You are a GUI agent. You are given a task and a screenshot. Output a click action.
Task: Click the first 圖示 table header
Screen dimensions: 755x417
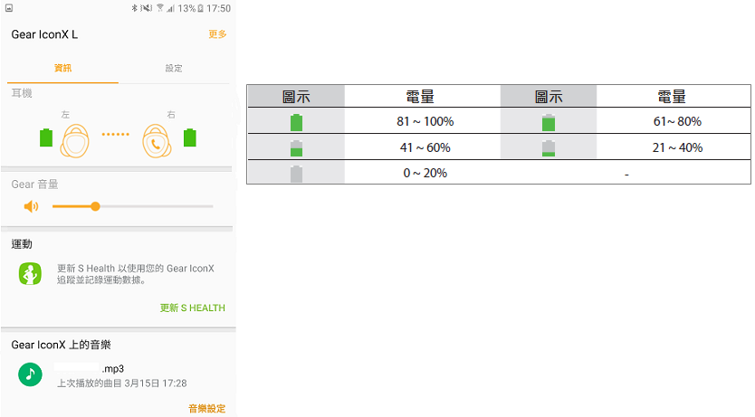click(x=296, y=97)
